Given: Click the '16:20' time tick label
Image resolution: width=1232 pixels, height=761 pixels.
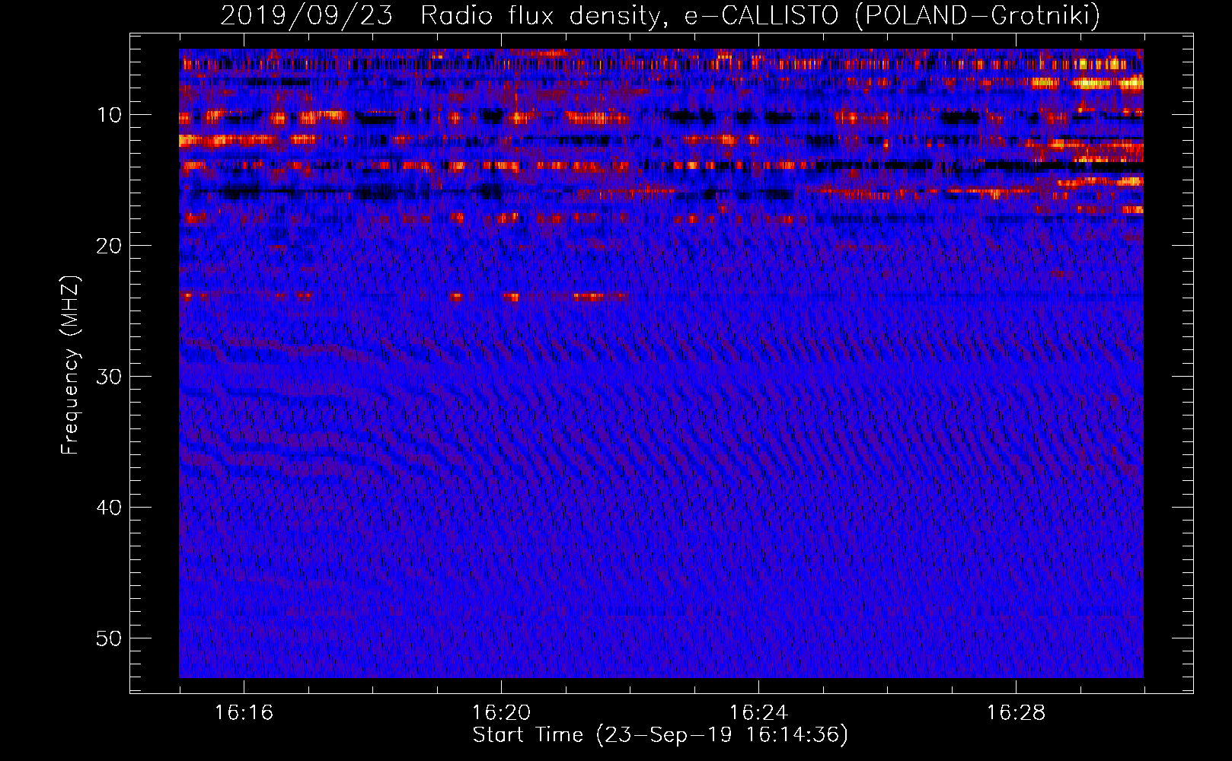Looking at the screenshot, I should click(x=501, y=713).
